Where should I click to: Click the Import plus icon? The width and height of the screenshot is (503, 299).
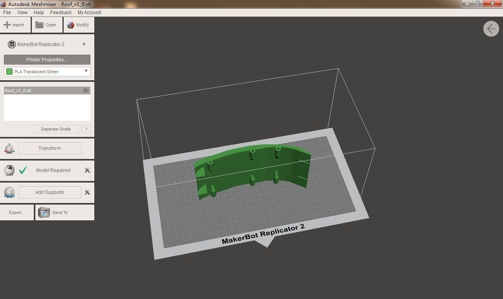(x=7, y=25)
